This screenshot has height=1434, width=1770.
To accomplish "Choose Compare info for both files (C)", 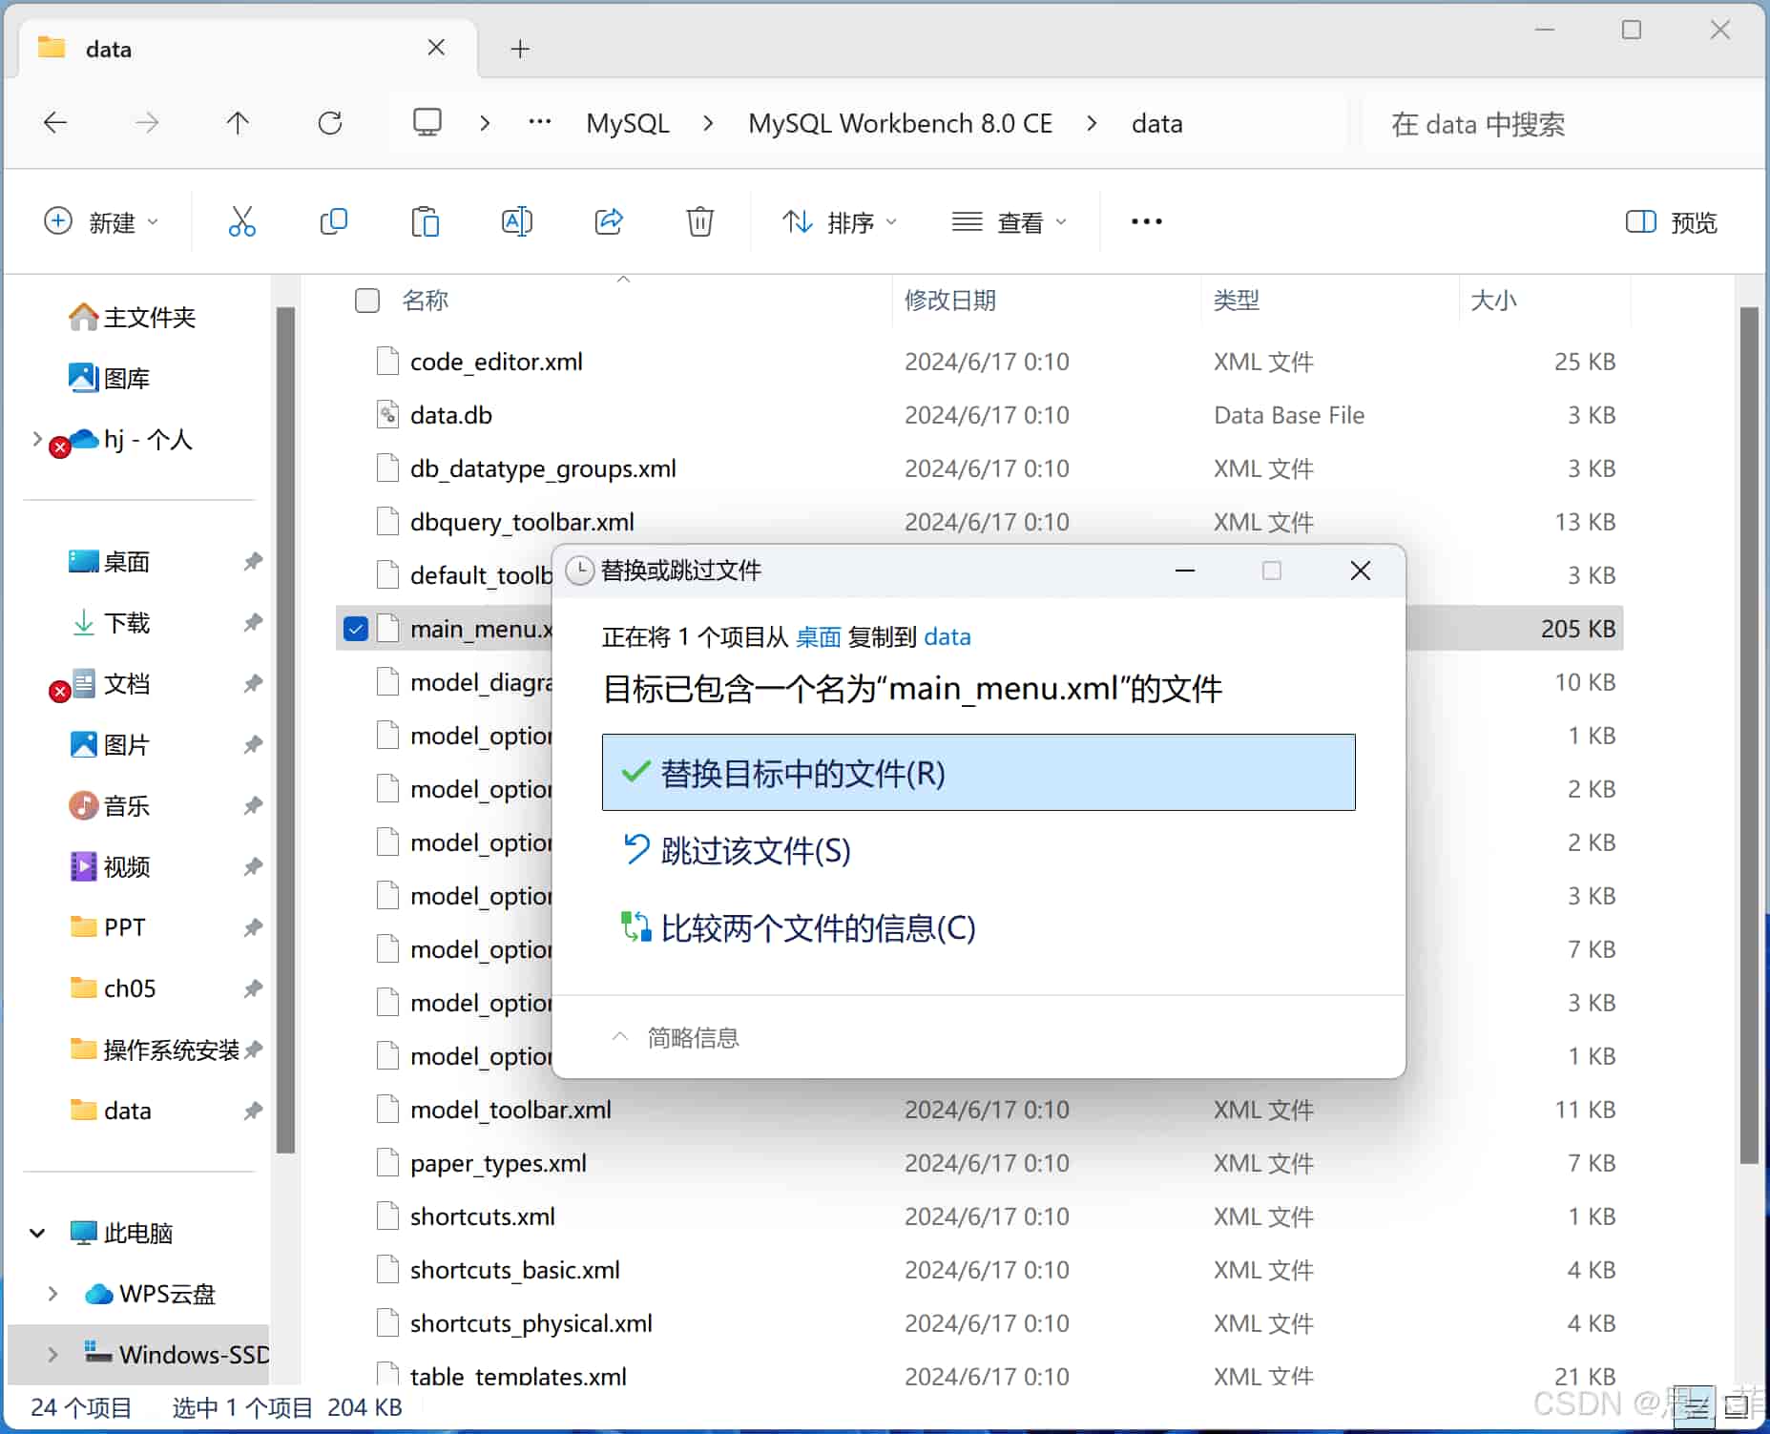I will click(978, 927).
